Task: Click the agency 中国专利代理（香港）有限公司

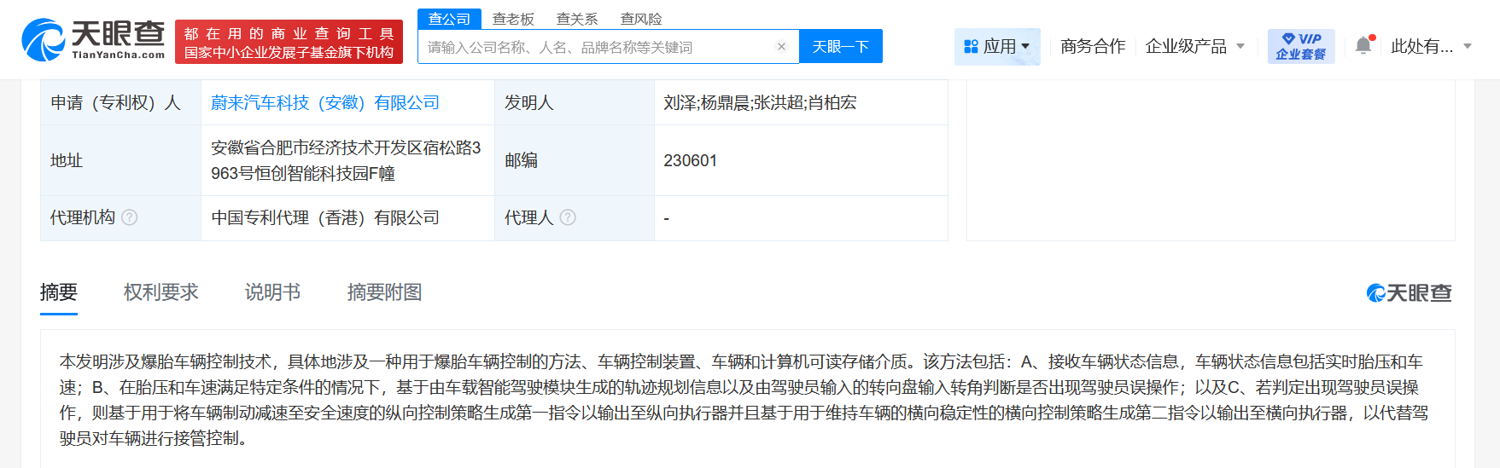Action: 325,217
